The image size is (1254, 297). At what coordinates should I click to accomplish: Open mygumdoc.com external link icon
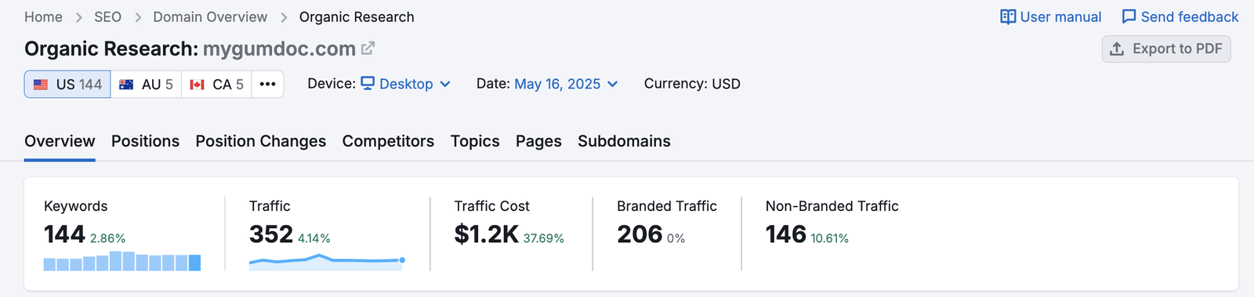pyautogui.click(x=368, y=49)
